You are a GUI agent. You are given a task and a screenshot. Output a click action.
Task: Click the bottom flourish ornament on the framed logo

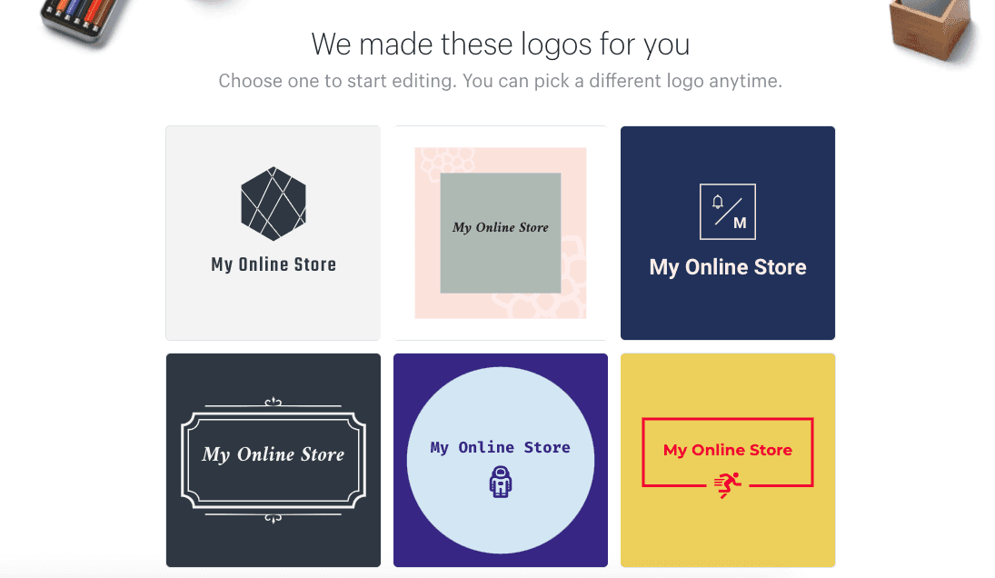[x=273, y=518]
